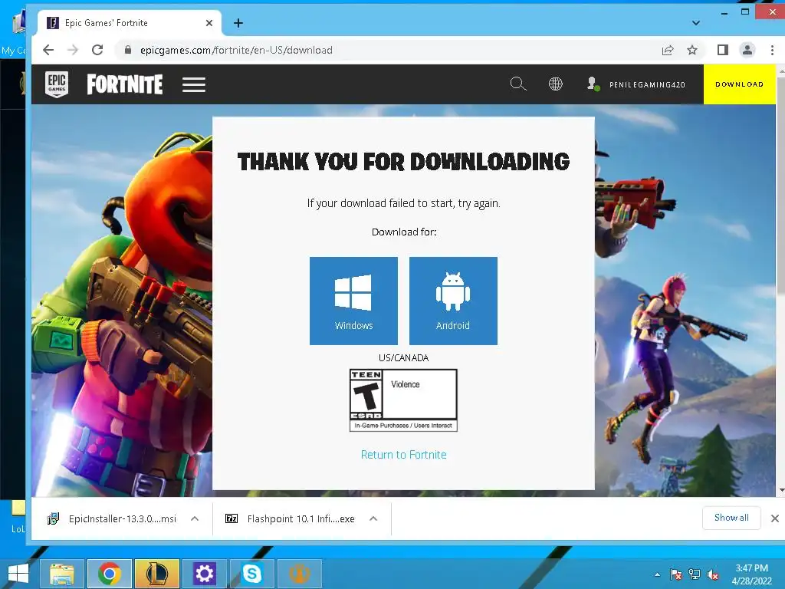This screenshot has height=589, width=785.
Task: Reload the current page
Action: (x=97, y=50)
